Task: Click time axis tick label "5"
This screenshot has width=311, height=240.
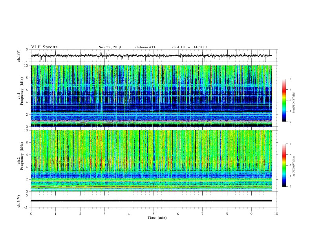Action: [154, 214]
